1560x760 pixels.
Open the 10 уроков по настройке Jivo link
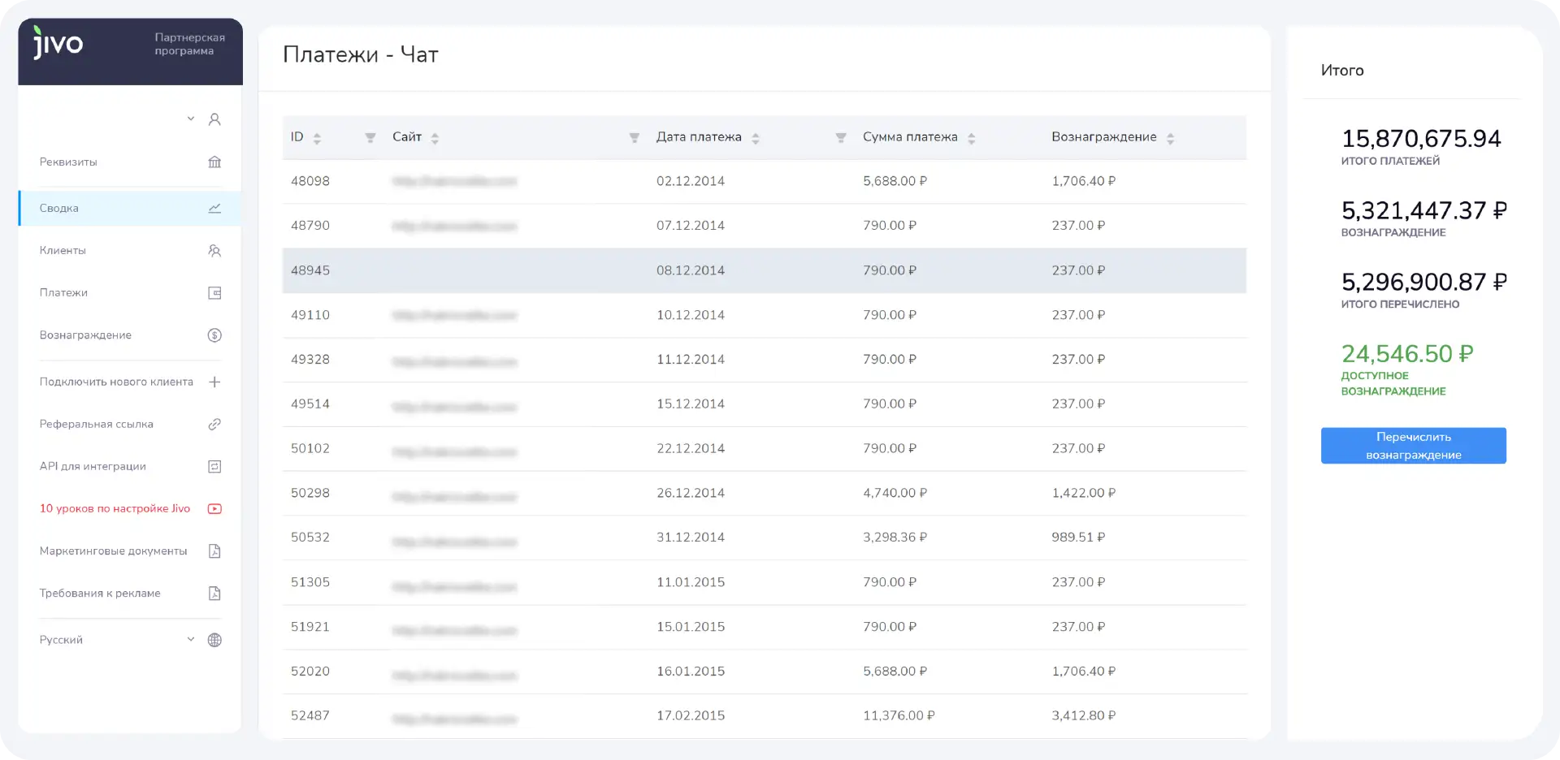click(115, 509)
